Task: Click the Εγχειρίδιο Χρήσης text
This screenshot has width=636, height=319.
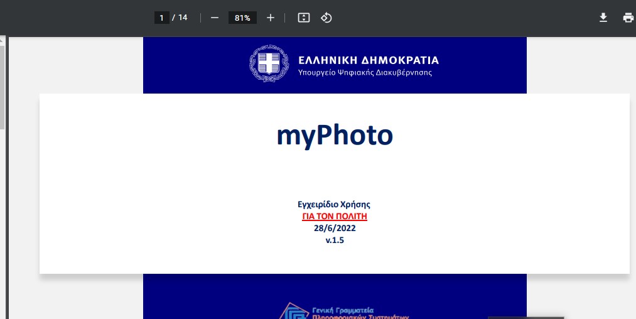Action: pyautogui.click(x=334, y=205)
